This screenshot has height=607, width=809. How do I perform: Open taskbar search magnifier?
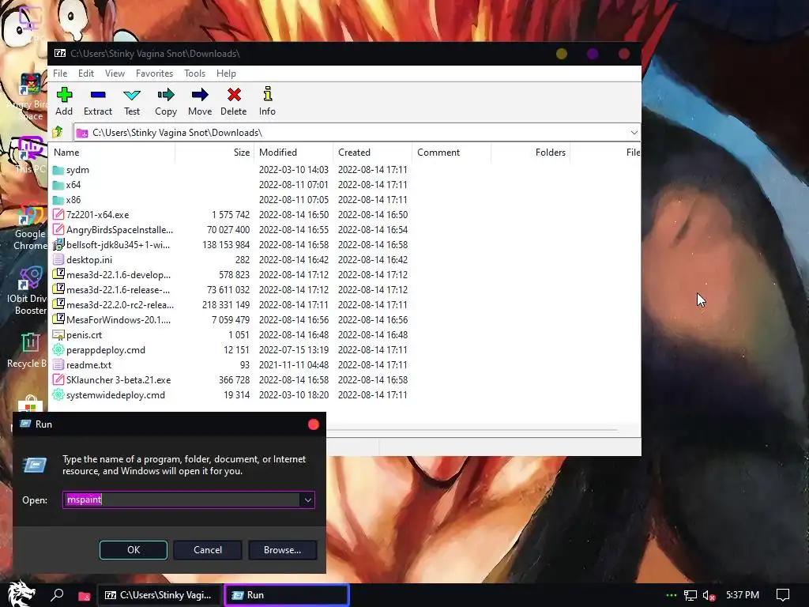tap(57, 595)
